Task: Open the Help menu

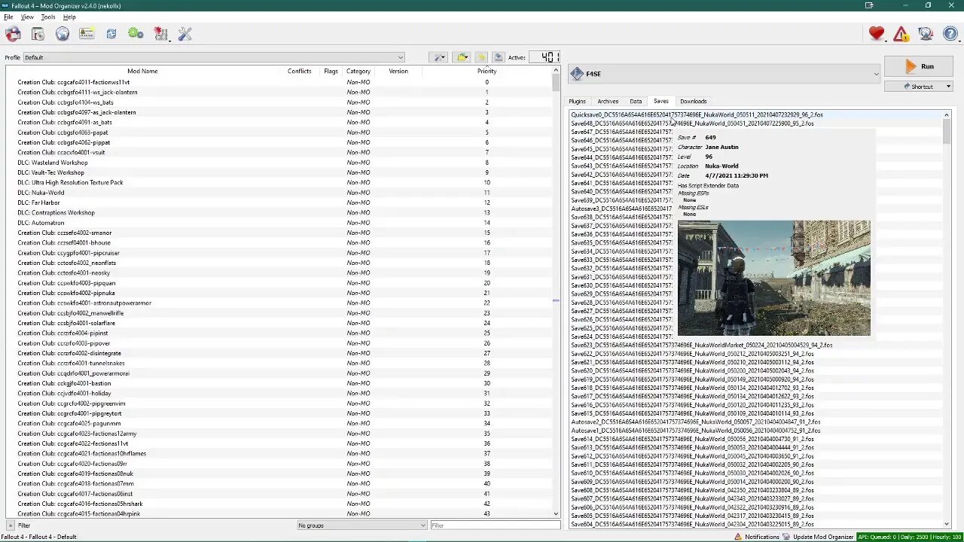Action: [x=69, y=17]
